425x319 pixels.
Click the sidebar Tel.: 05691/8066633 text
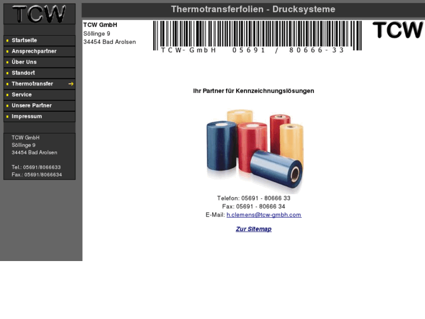tap(36, 167)
